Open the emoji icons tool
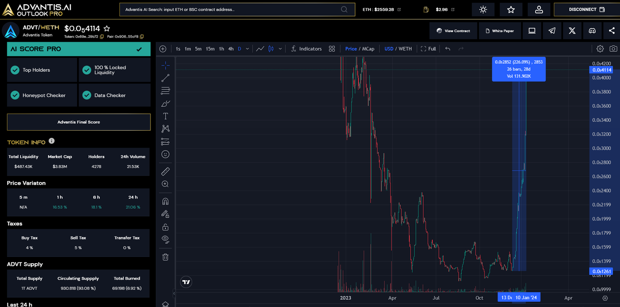The height and width of the screenshot is (307, 620). (x=165, y=154)
